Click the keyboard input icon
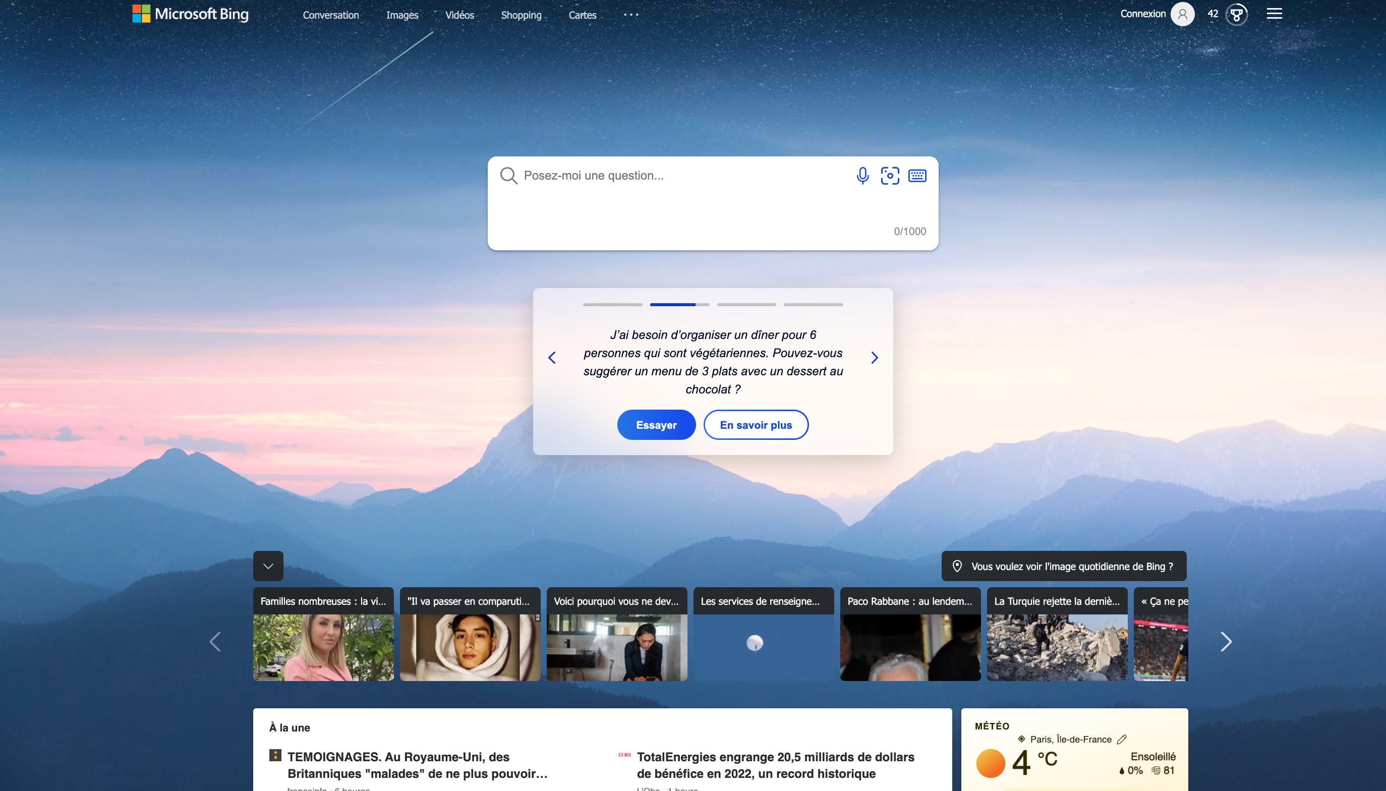1386x791 pixels. [917, 175]
